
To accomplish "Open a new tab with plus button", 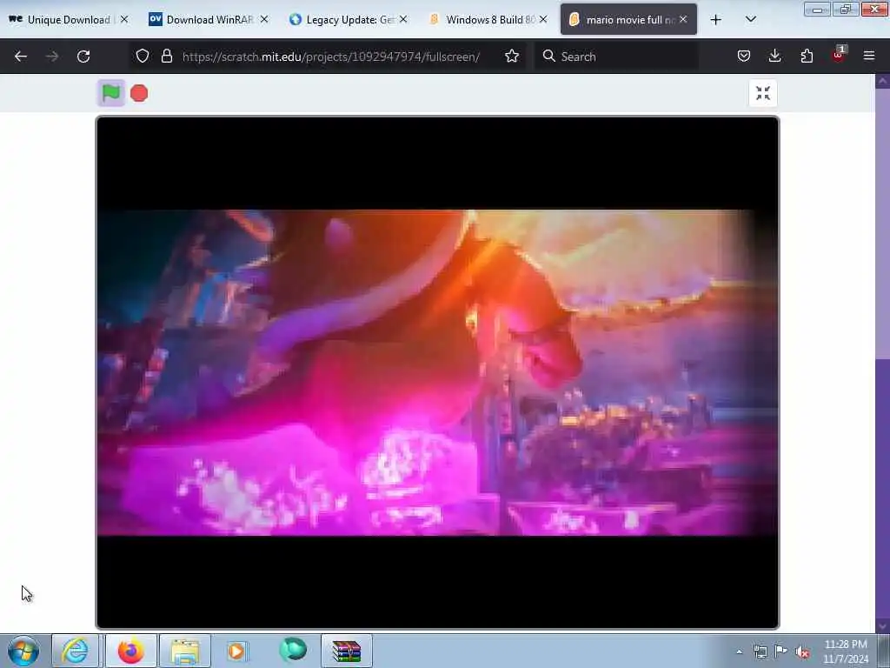I will coord(716,19).
